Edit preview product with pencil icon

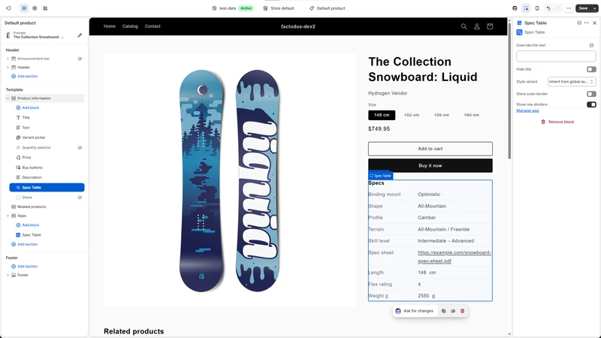pyautogui.click(x=80, y=35)
